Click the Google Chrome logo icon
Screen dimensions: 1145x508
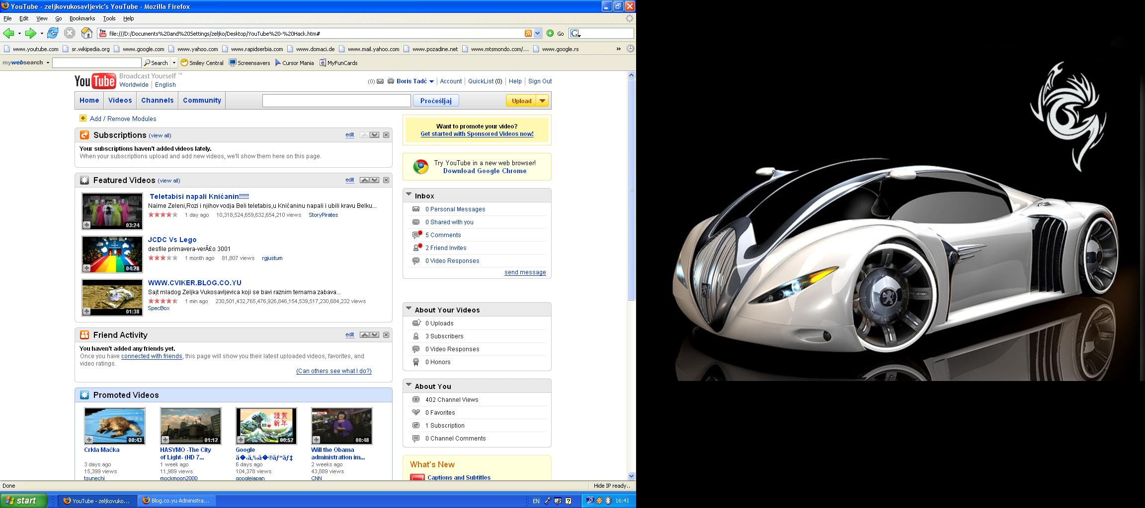(x=421, y=167)
